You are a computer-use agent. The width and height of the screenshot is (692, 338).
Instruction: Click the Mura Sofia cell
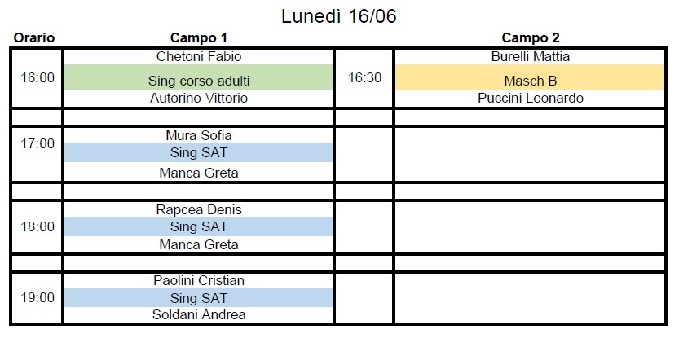(x=199, y=135)
